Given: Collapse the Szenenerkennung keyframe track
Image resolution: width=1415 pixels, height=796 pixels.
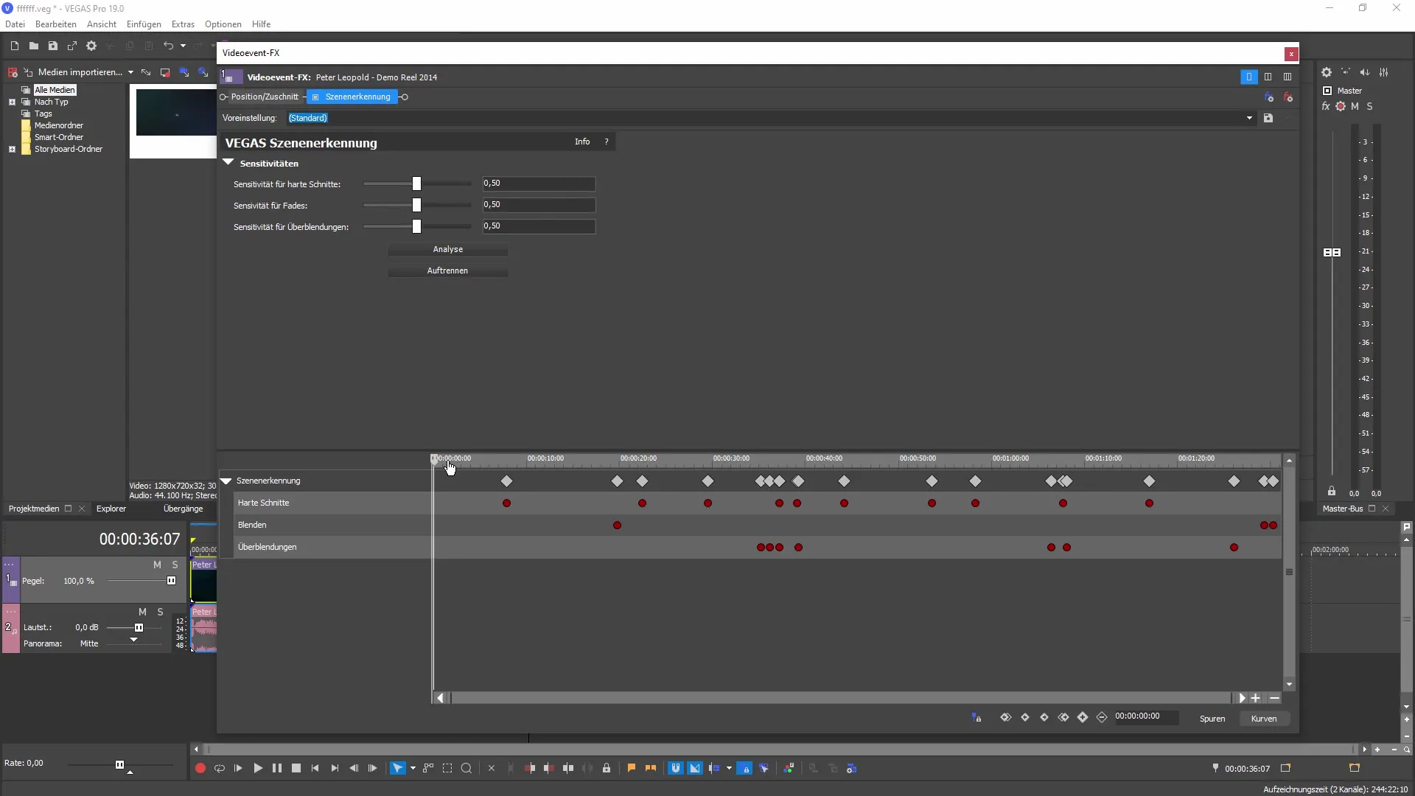Looking at the screenshot, I should click(x=227, y=481).
